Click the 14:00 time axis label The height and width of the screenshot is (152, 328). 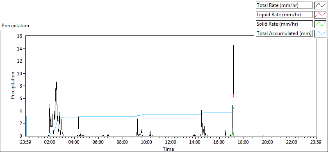click(195, 142)
